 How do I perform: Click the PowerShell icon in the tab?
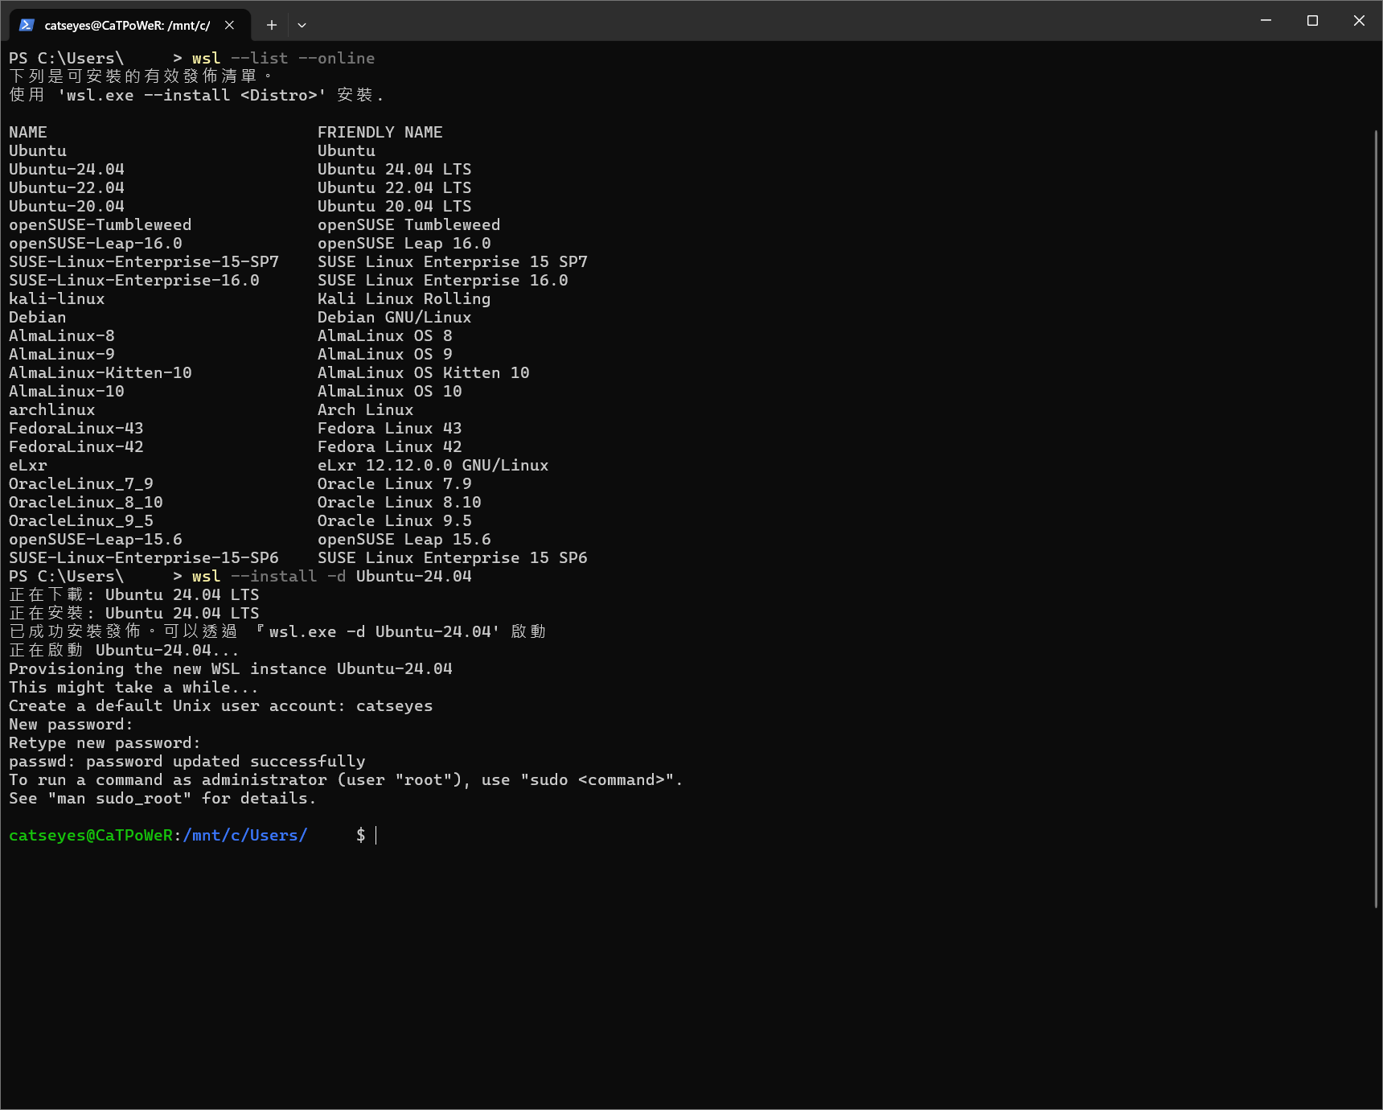(x=27, y=25)
